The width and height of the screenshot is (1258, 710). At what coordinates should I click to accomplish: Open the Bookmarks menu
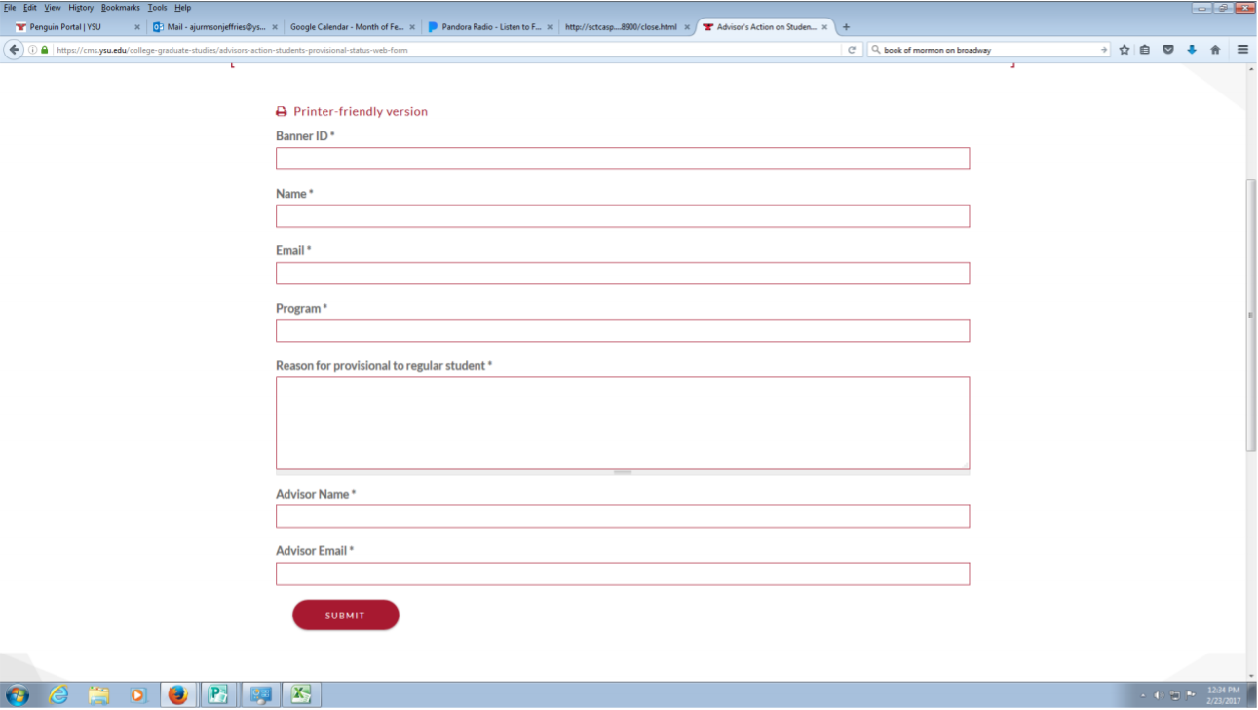(121, 8)
